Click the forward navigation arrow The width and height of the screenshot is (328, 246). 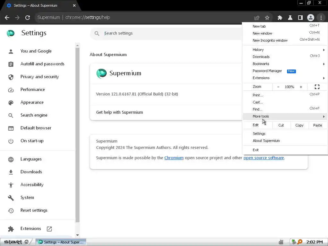pos(17,18)
